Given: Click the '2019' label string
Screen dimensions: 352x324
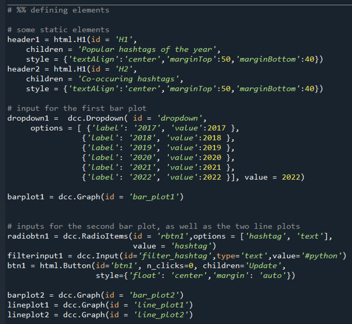Looking at the screenshot, I should click(x=143, y=148).
